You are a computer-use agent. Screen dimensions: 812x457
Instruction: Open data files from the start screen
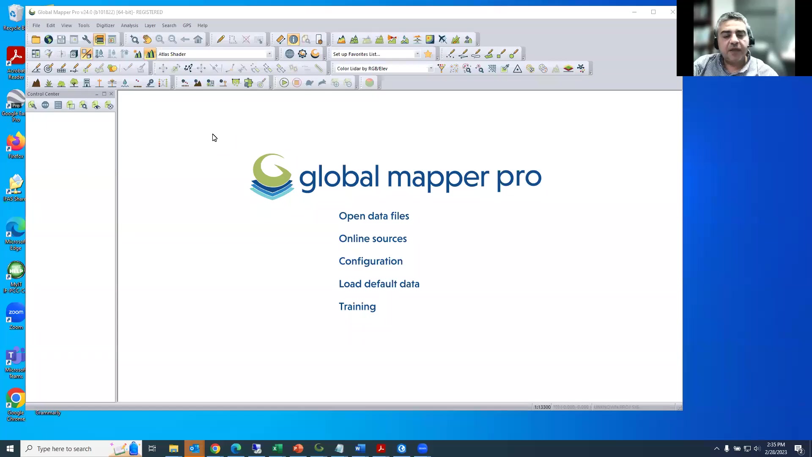click(x=373, y=216)
